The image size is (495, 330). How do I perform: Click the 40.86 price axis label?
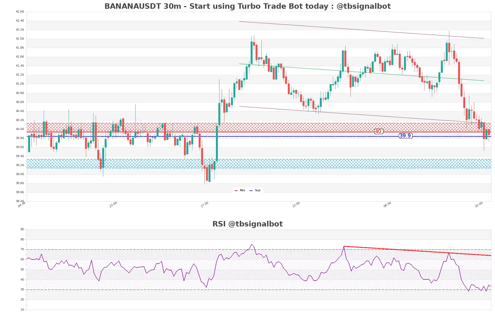pos(20,93)
